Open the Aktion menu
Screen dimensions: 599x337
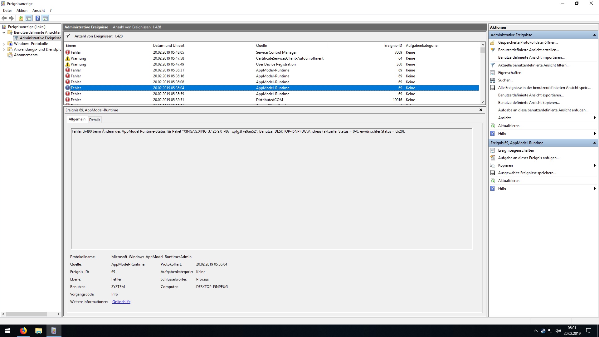22,11
